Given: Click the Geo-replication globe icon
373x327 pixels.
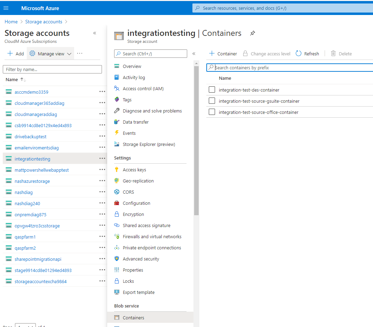Looking at the screenshot, I should point(117,181).
